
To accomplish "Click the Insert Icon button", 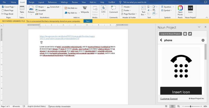I will (181, 91).
